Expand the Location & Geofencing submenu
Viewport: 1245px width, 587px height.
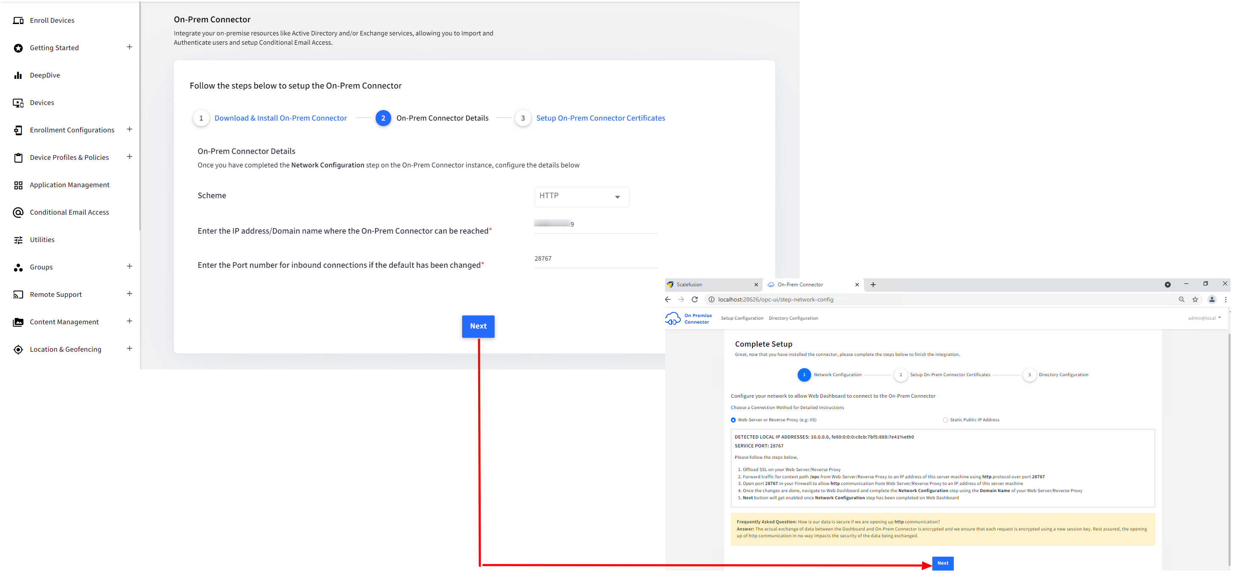tap(130, 348)
